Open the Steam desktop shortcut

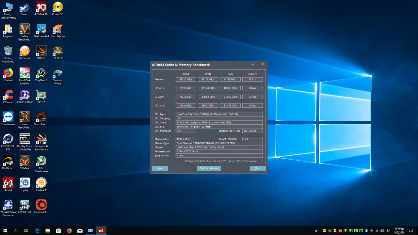click(x=24, y=9)
